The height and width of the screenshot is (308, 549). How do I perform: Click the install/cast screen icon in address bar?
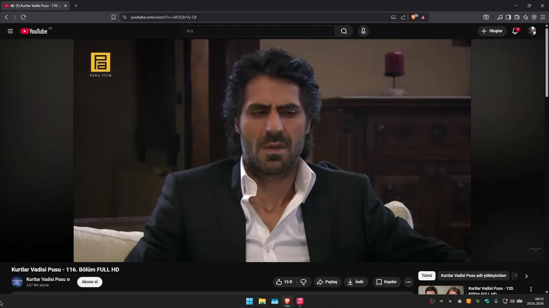click(393, 17)
